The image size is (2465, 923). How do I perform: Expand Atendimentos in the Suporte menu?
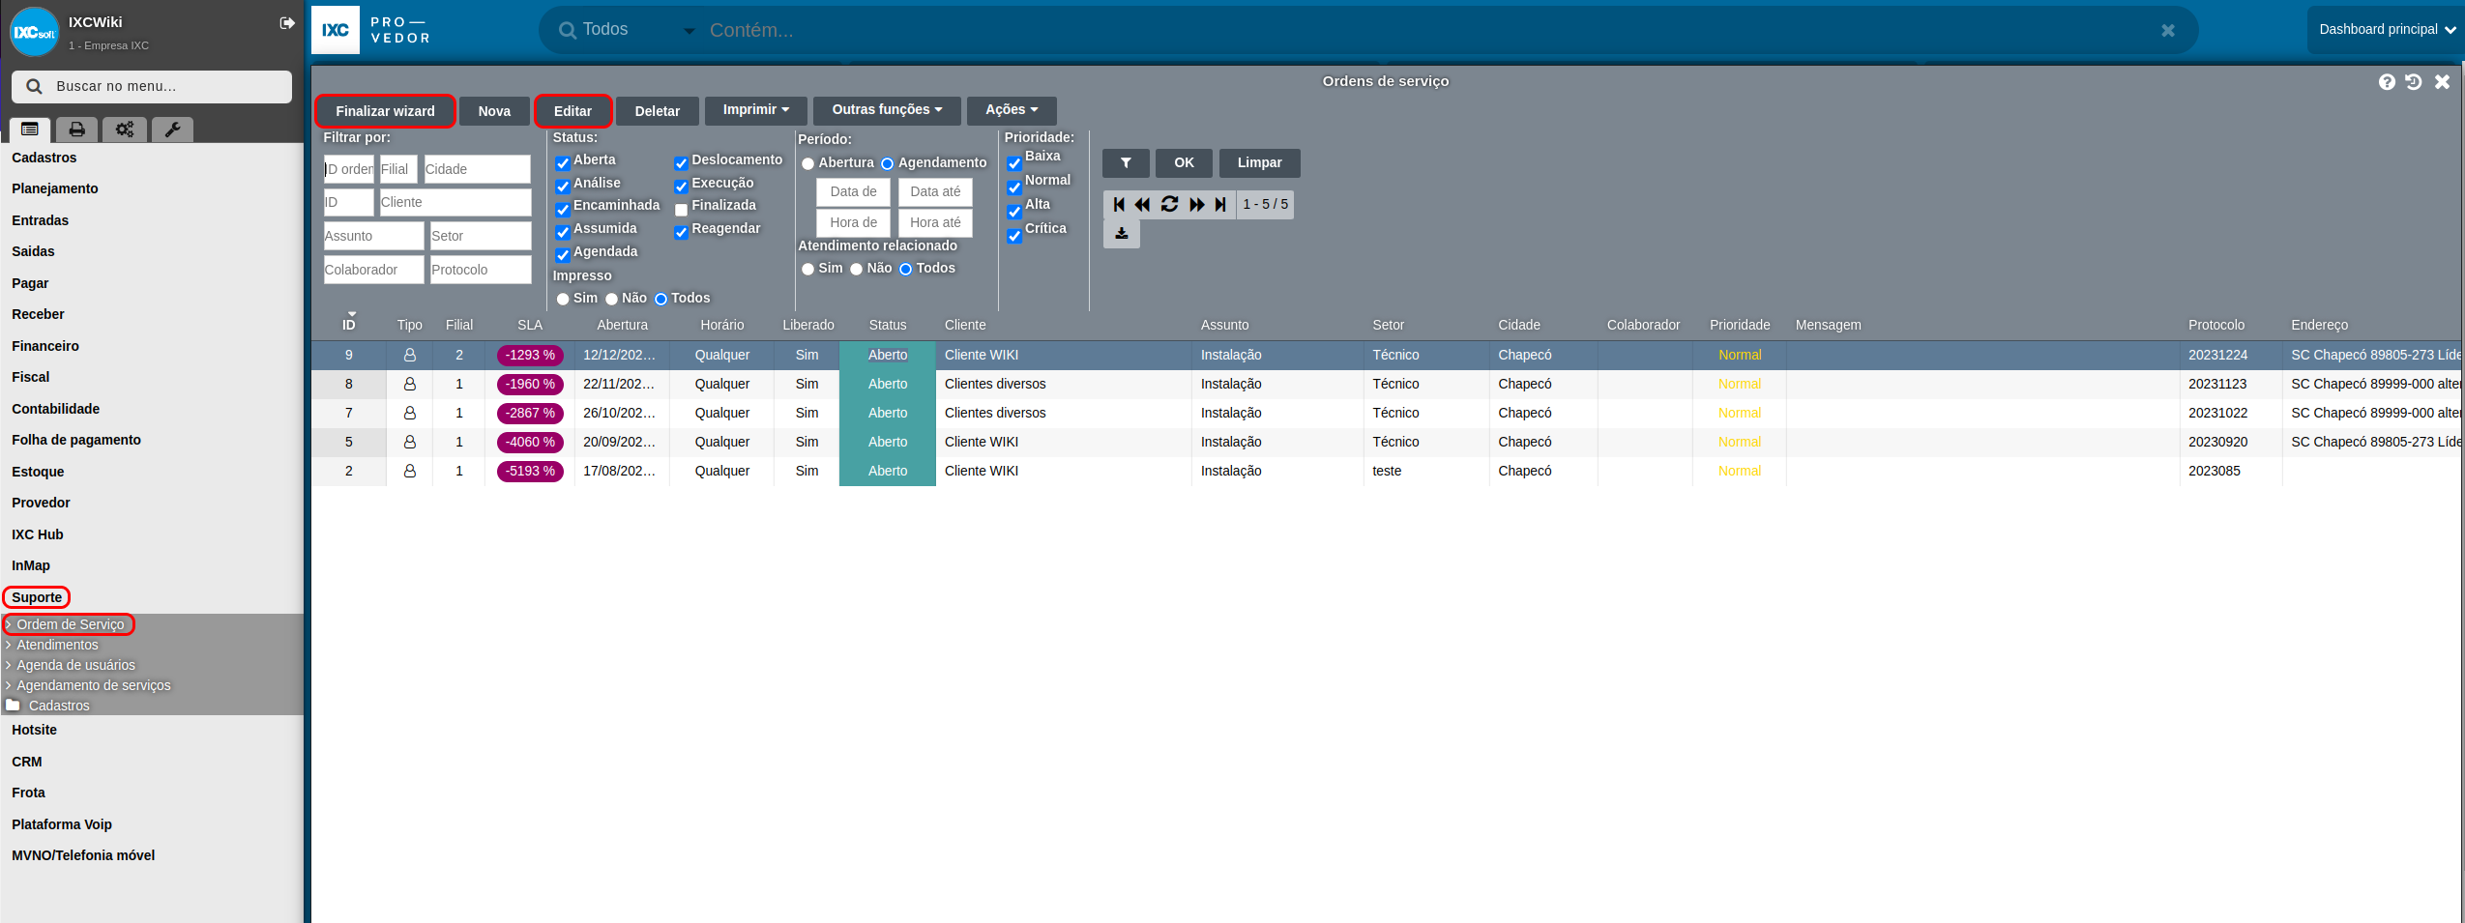[57, 645]
